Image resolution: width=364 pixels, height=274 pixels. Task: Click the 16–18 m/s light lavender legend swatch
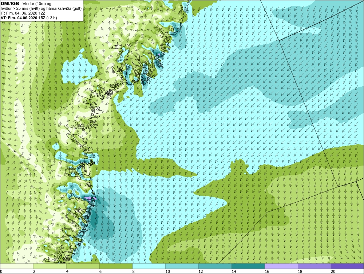coord(281,266)
